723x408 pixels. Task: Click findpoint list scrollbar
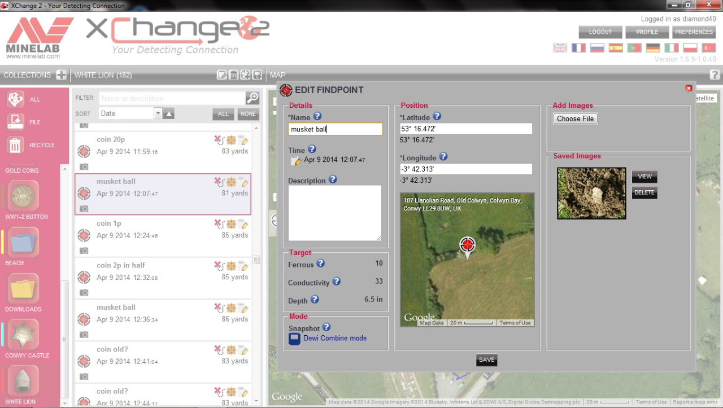[256, 260]
